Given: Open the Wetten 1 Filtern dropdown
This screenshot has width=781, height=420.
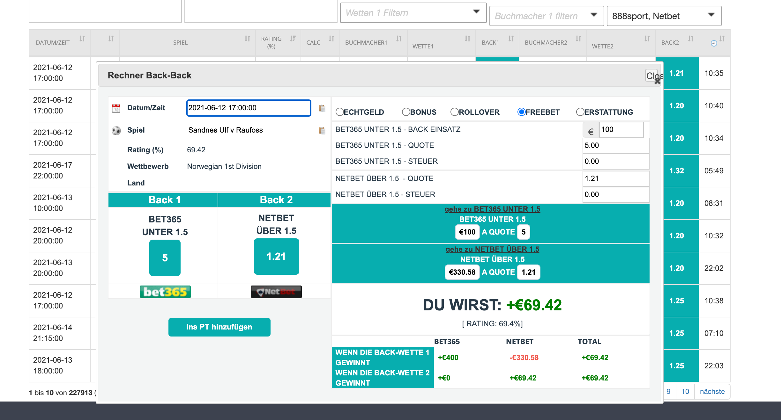Looking at the screenshot, I should click(413, 13).
